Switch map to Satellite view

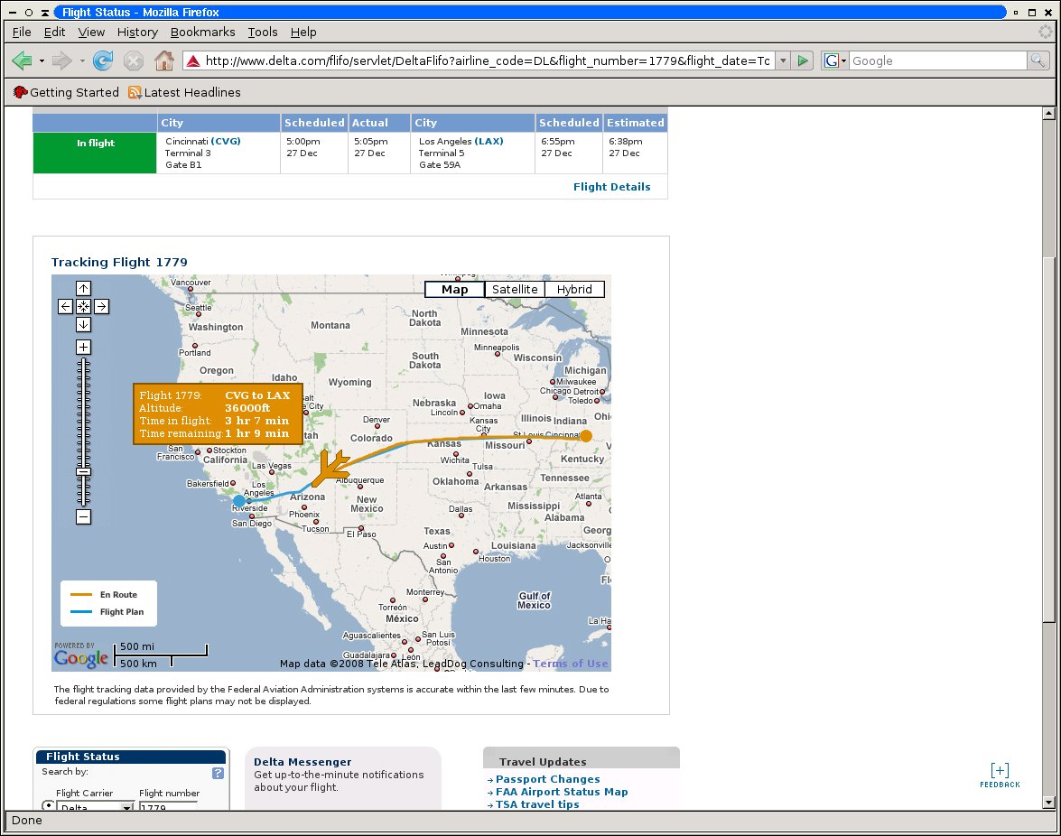[x=515, y=290]
